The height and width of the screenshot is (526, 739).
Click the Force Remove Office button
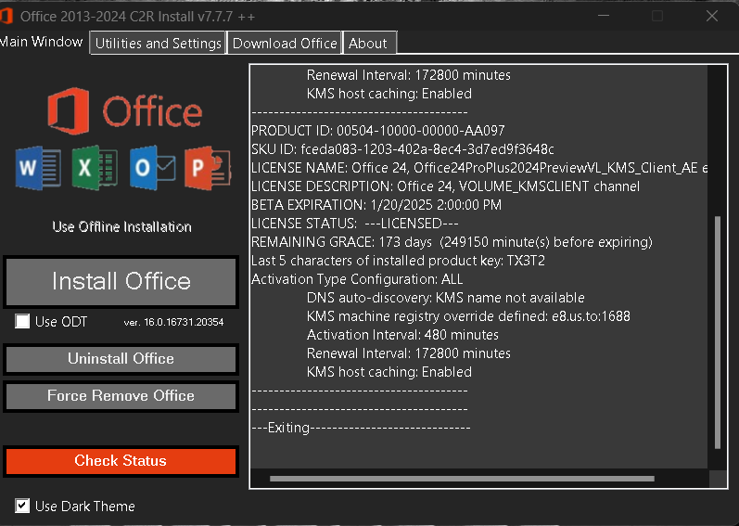pyautogui.click(x=121, y=396)
